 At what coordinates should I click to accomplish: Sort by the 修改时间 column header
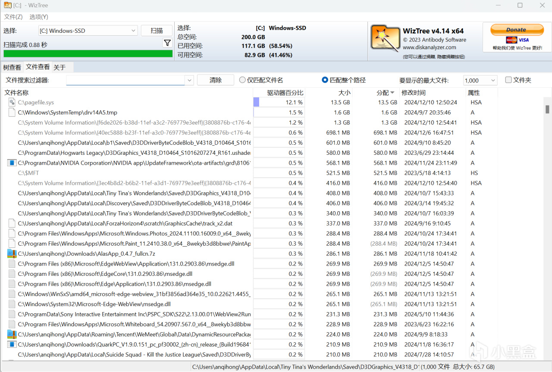[414, 93]
